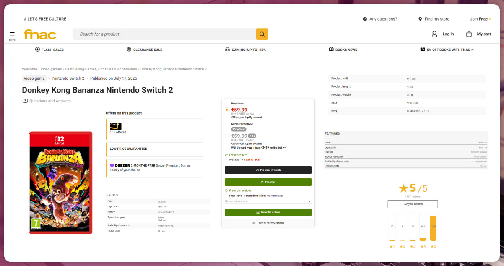Click the Nintendo Switch 2 platform label
Image resolution: width=504 pixels, height=266 pixels.
(68, 78)
